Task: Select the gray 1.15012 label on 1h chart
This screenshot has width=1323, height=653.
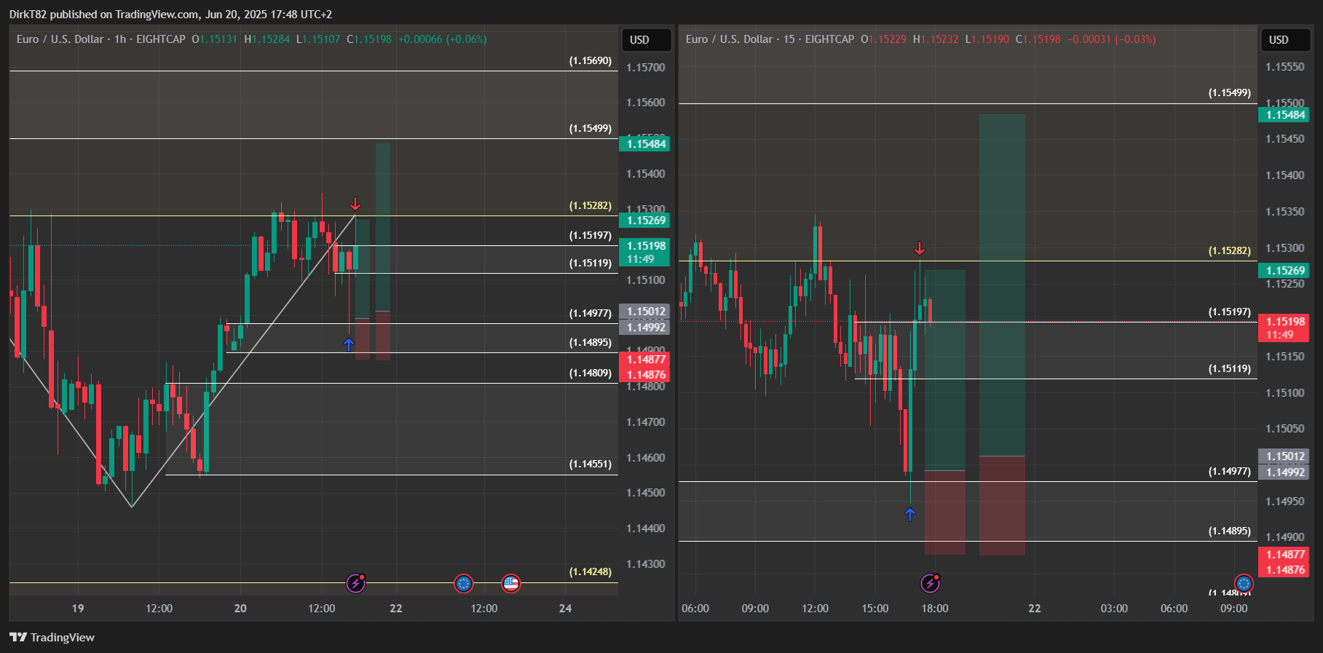Action: (644, 312)
